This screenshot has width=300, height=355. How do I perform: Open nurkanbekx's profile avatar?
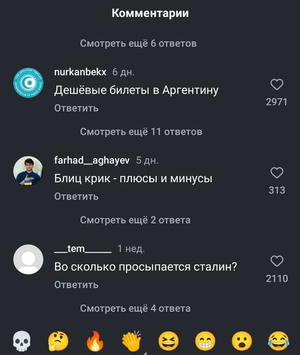[28, 83]
